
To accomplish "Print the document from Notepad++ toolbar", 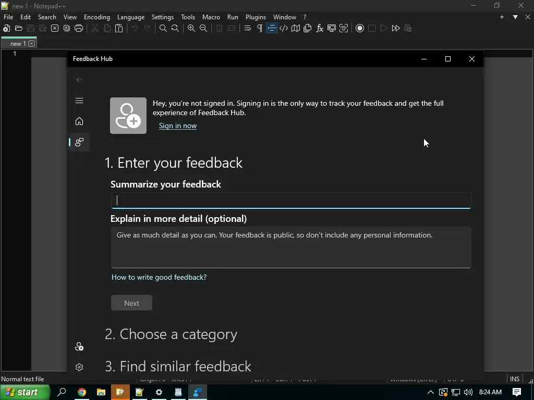I will click(79, 28).
